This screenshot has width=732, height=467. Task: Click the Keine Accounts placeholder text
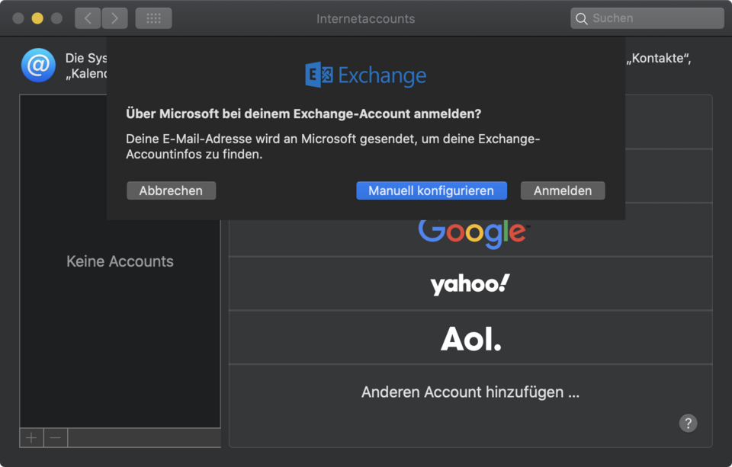click(x=120, y=261)
